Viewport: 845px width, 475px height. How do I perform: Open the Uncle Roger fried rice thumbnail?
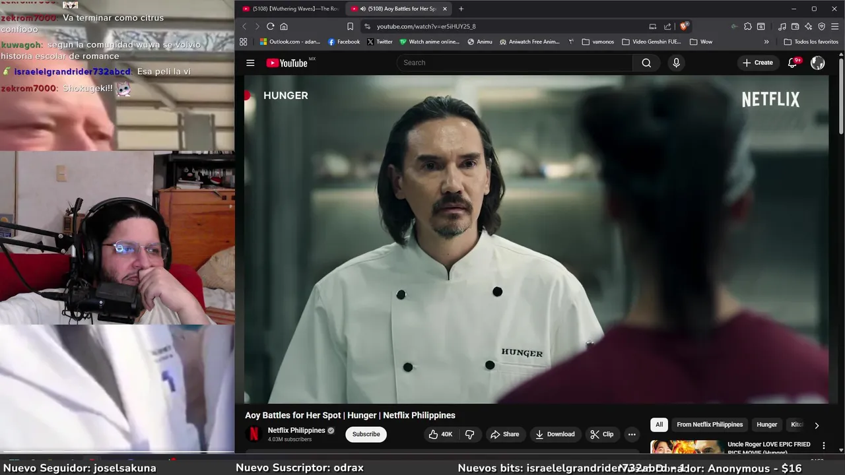(687, 447)
